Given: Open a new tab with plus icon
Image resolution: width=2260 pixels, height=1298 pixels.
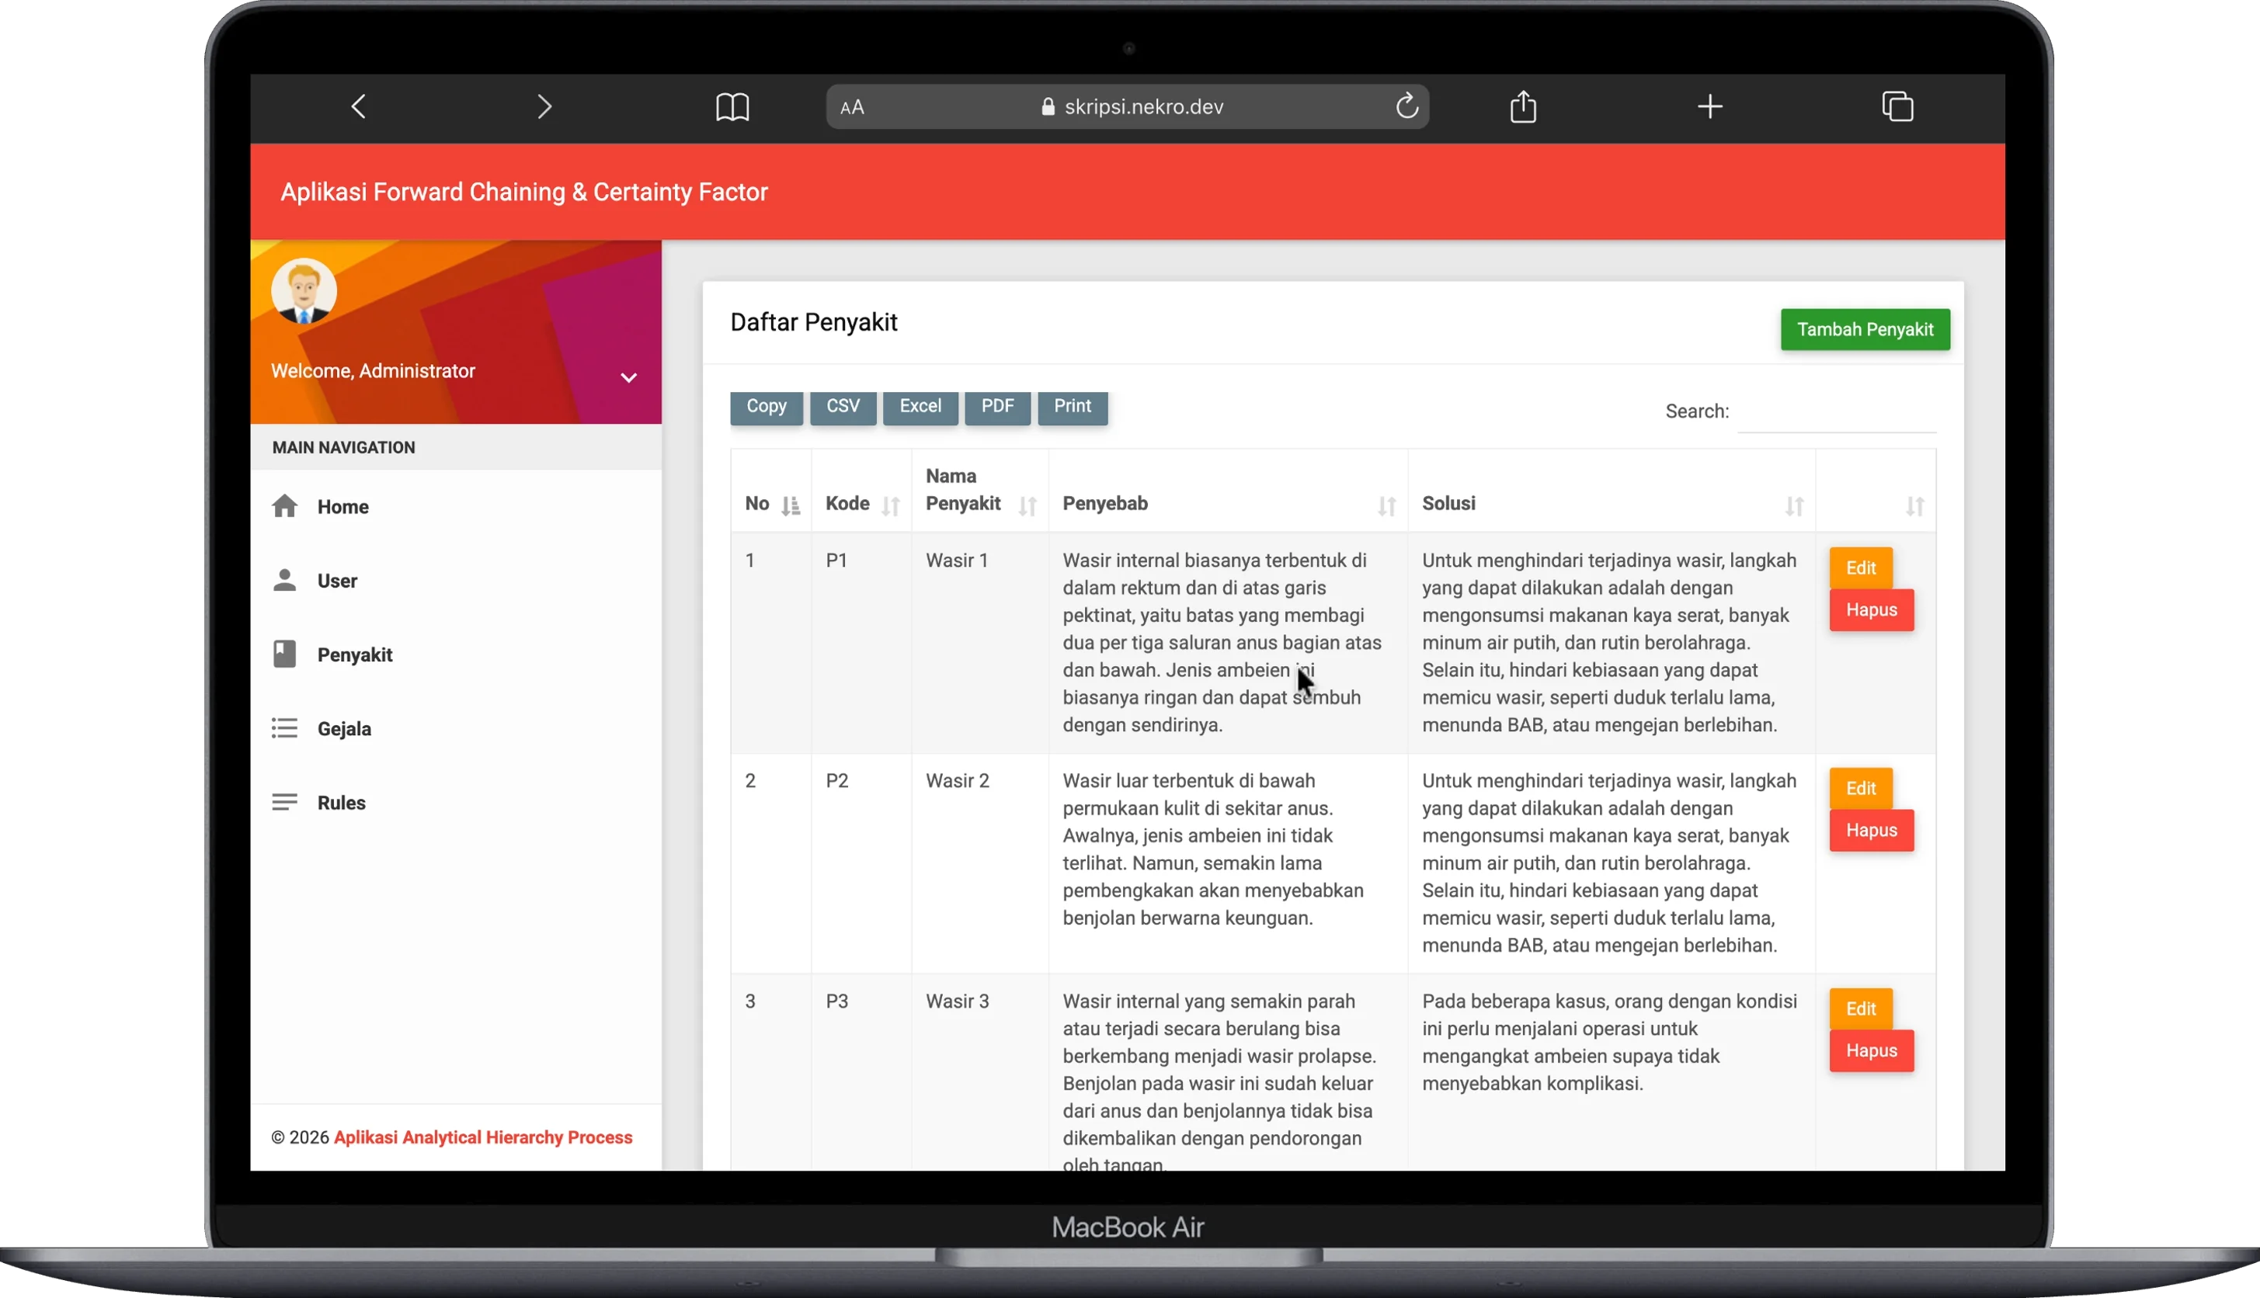Looking at the screenshot, I should click(x=1709, y=107).
